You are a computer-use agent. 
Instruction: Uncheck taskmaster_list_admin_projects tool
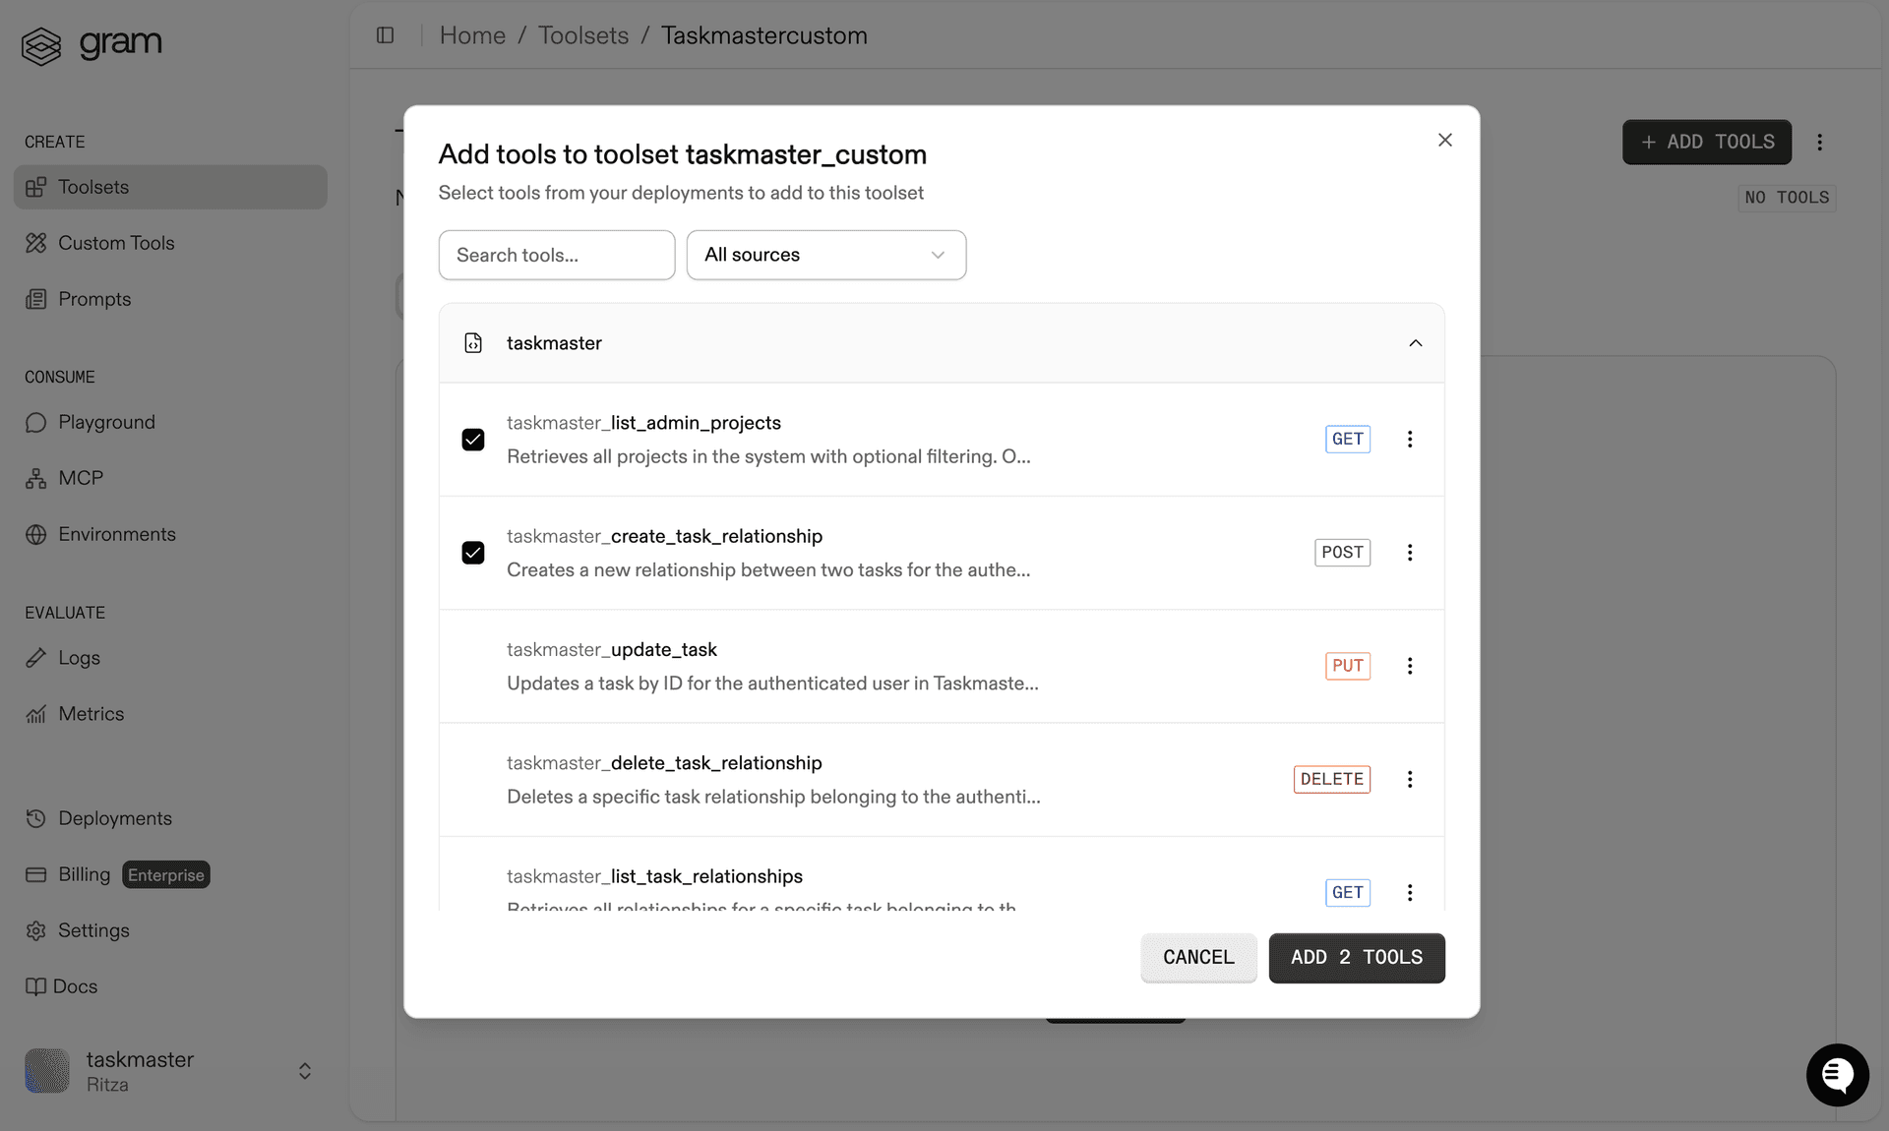473,440
